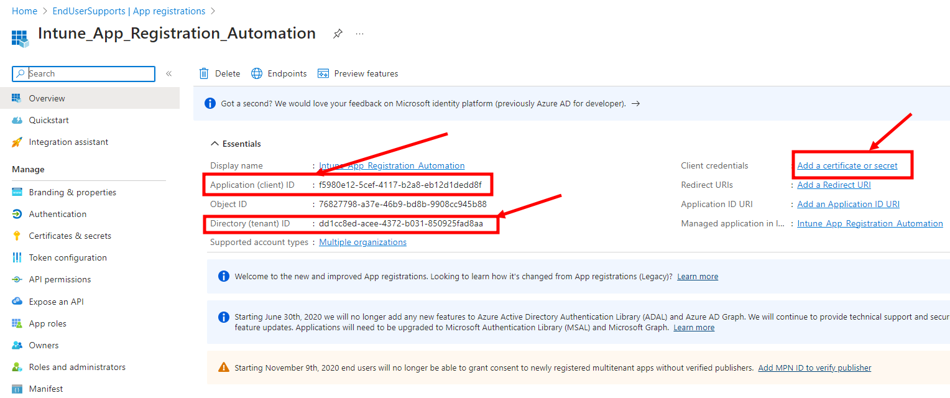Screen dimensions: 950x398
Task: Collapse the sidebar with double chevron
Action: point(168,74)
